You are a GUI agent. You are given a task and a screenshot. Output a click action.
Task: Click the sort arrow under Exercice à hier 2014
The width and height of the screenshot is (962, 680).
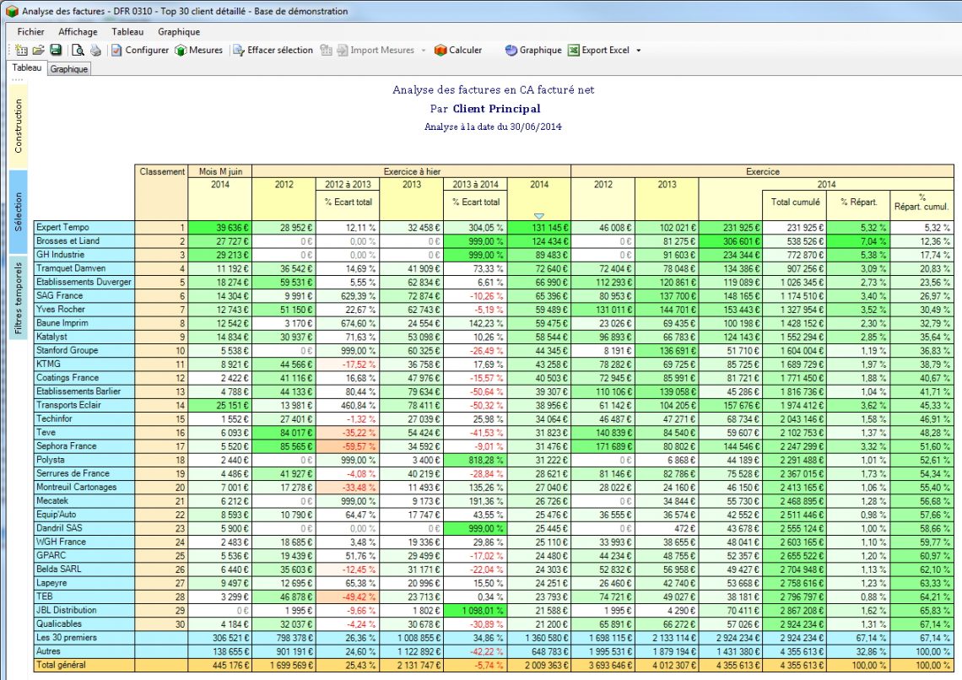click(538, 216)
